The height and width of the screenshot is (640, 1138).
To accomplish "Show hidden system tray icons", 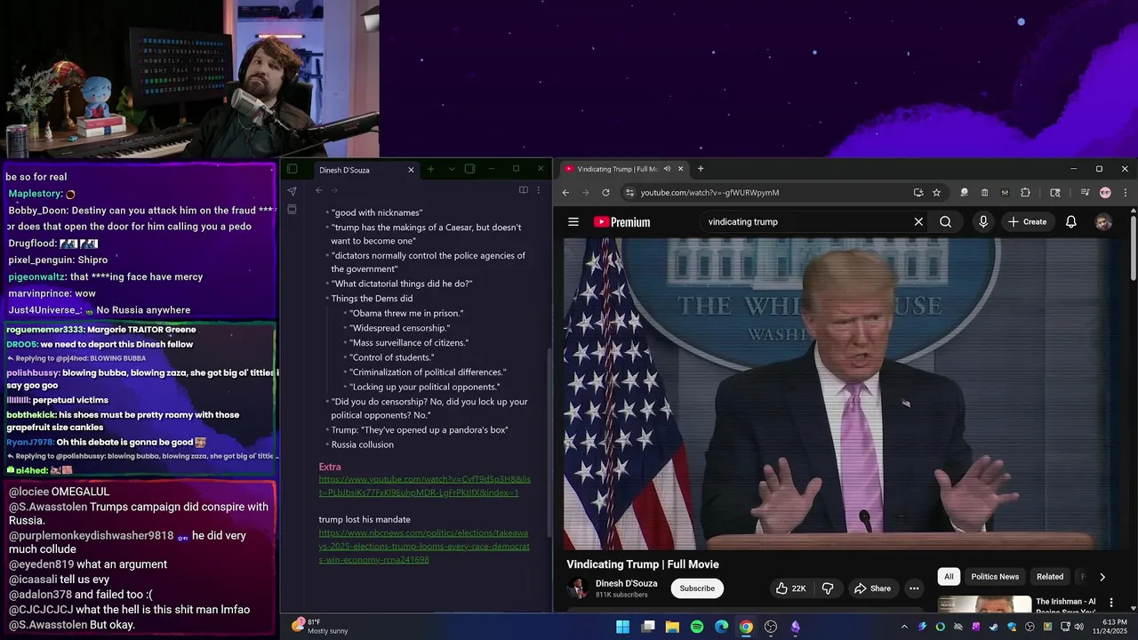I will [904, 627].
